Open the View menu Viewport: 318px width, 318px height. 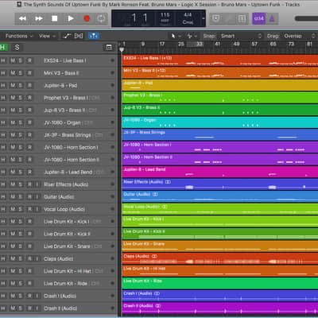tap(47, 36)
